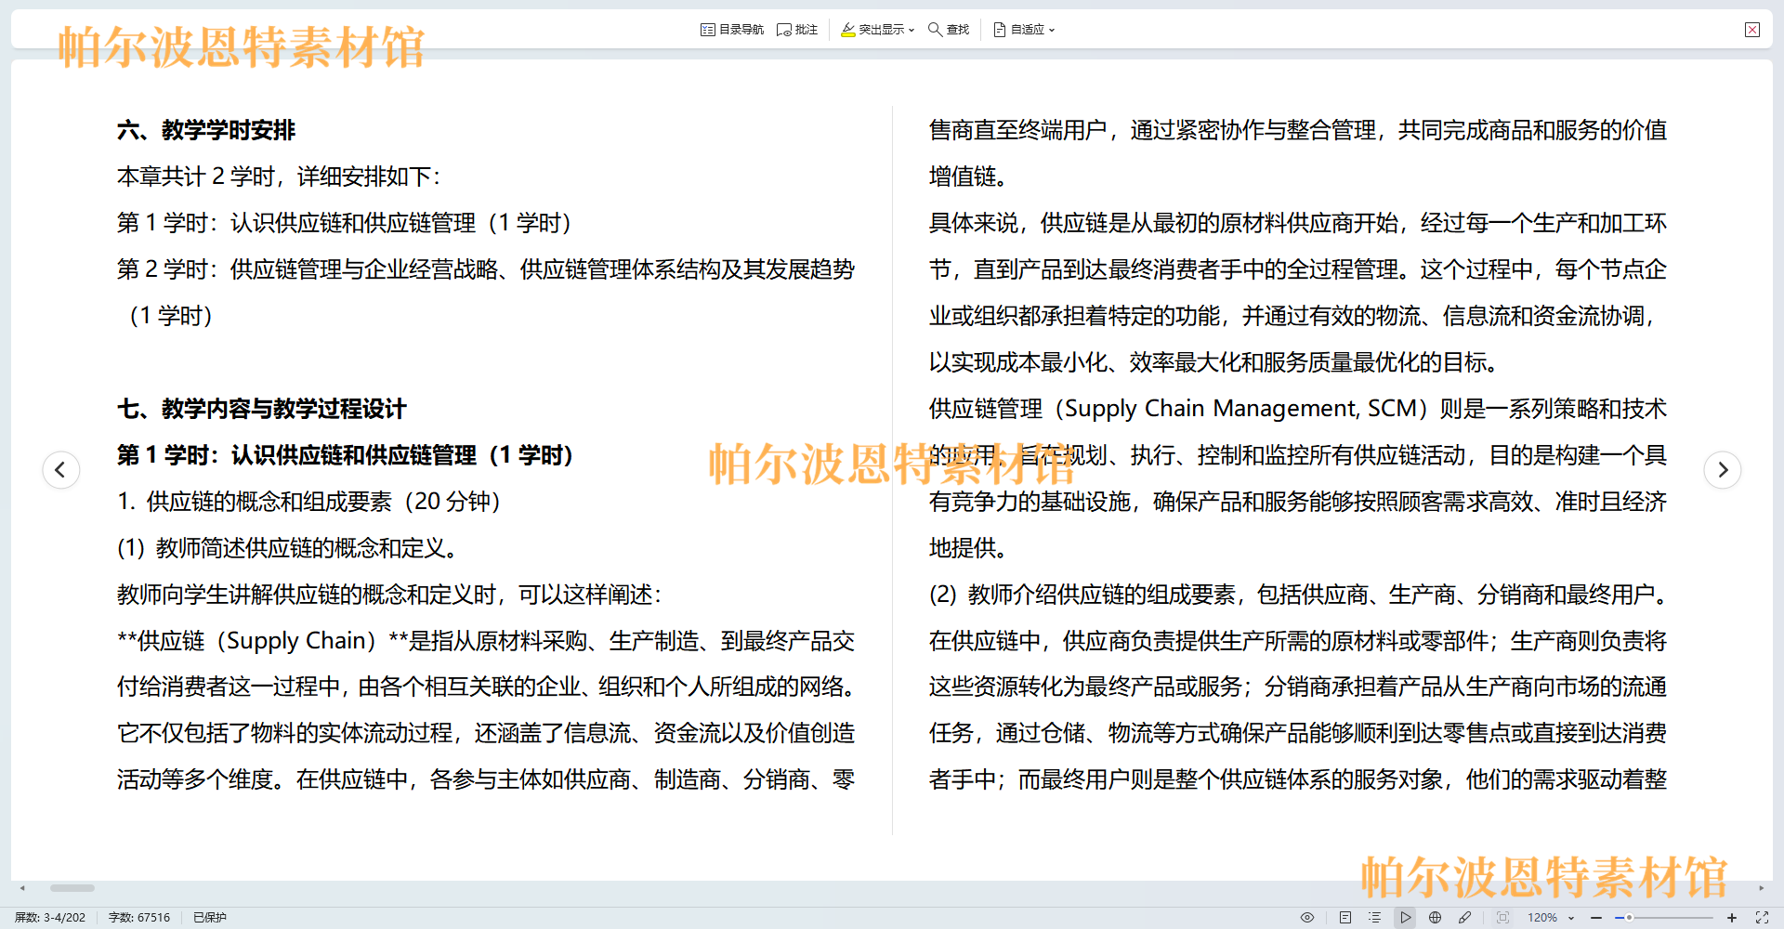Zoom out with the minus button

(1596, 917)
